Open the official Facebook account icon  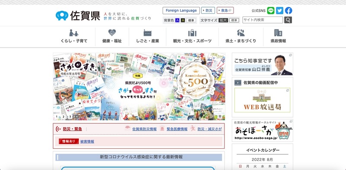[x=288, y=10]
